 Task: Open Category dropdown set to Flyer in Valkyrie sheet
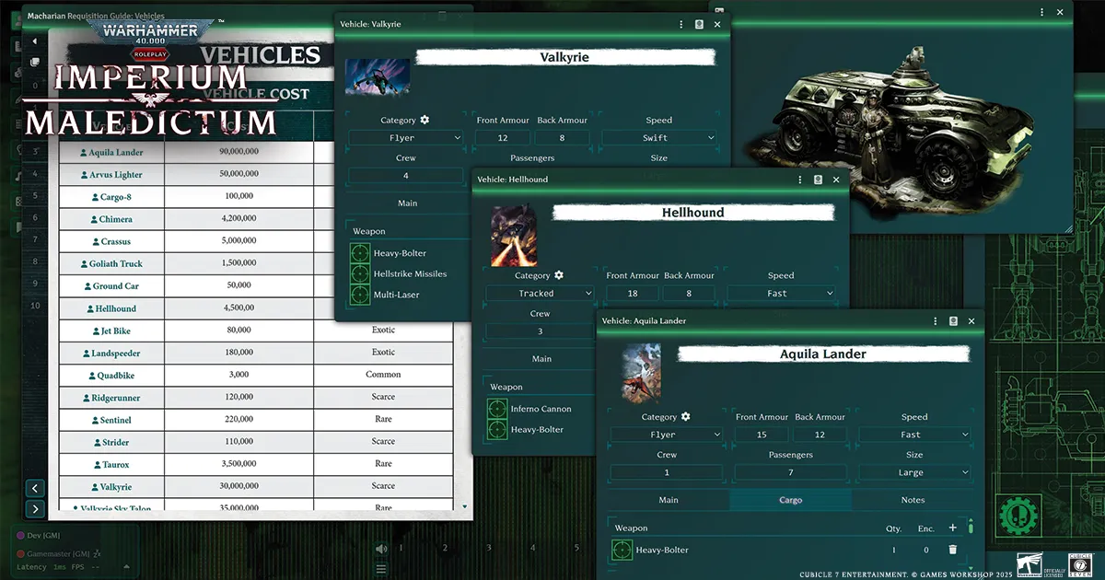coord(407,138)
